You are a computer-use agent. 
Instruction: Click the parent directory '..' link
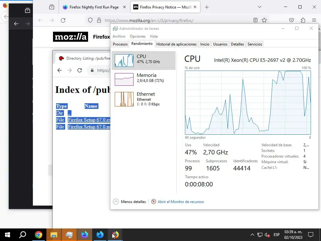pyautogui.click(x=69, y=113)
